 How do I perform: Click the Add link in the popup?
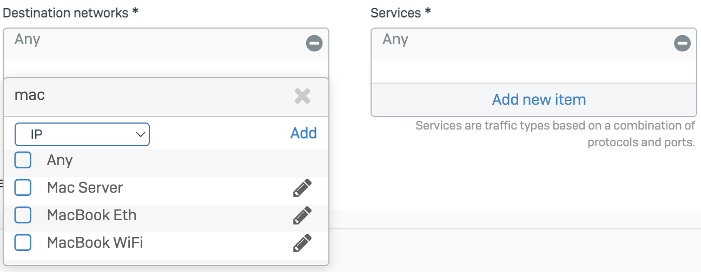(303, 133)
